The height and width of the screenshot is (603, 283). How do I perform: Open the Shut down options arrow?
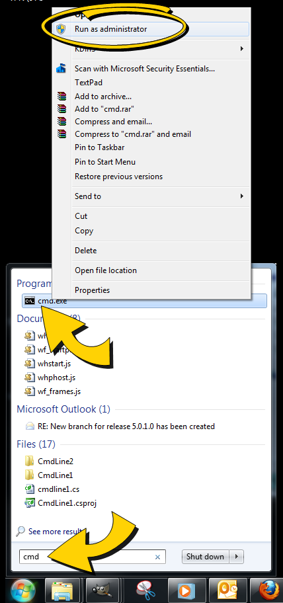coord(237,557)
